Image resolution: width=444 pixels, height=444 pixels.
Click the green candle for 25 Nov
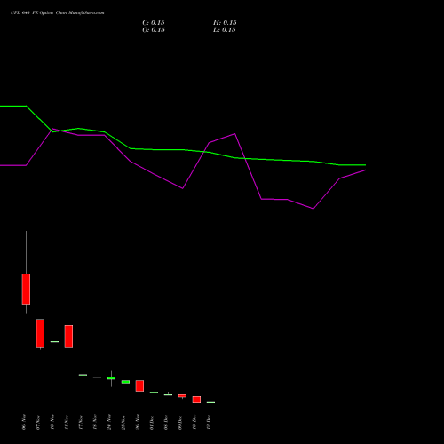coord(125,382)
